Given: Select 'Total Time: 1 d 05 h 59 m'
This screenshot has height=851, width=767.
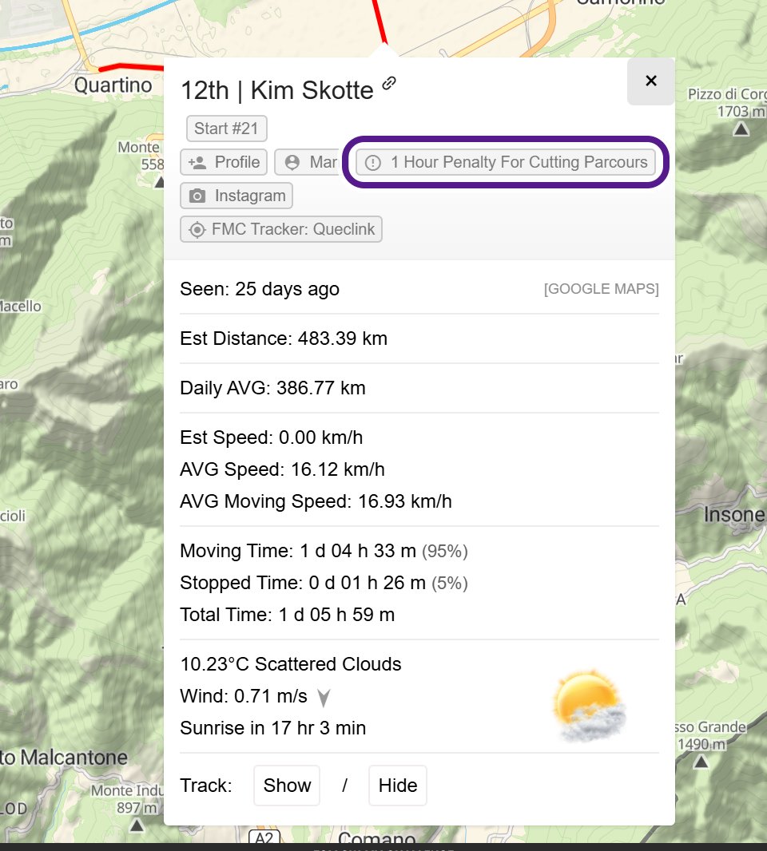Looking at the screenshot, I should [x=288, y=615].
